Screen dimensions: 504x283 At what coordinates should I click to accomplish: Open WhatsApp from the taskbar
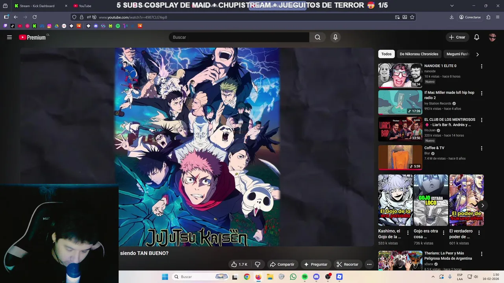293,277
